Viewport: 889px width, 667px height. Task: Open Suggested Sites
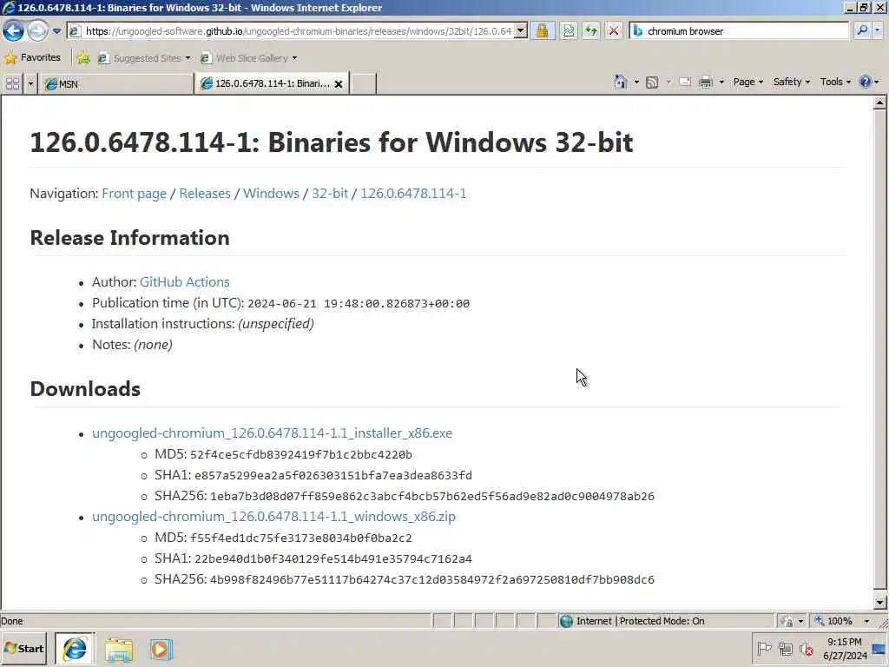144,58
